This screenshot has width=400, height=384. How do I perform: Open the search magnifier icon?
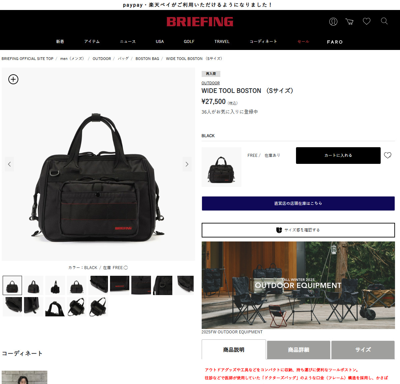(384, 21)
